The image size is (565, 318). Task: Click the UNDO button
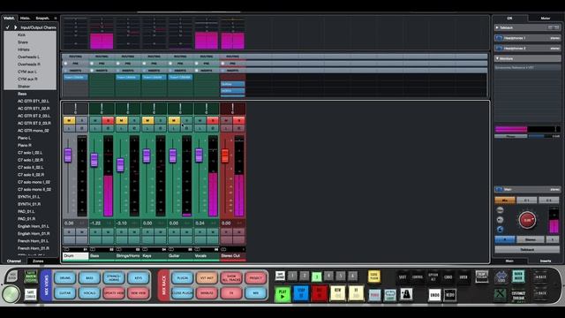pyautogui.click(x=434, y=295)
